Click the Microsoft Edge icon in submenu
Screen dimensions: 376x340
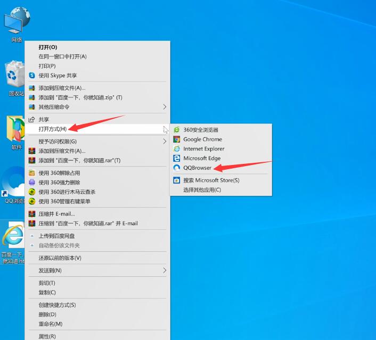pos(177,159)
